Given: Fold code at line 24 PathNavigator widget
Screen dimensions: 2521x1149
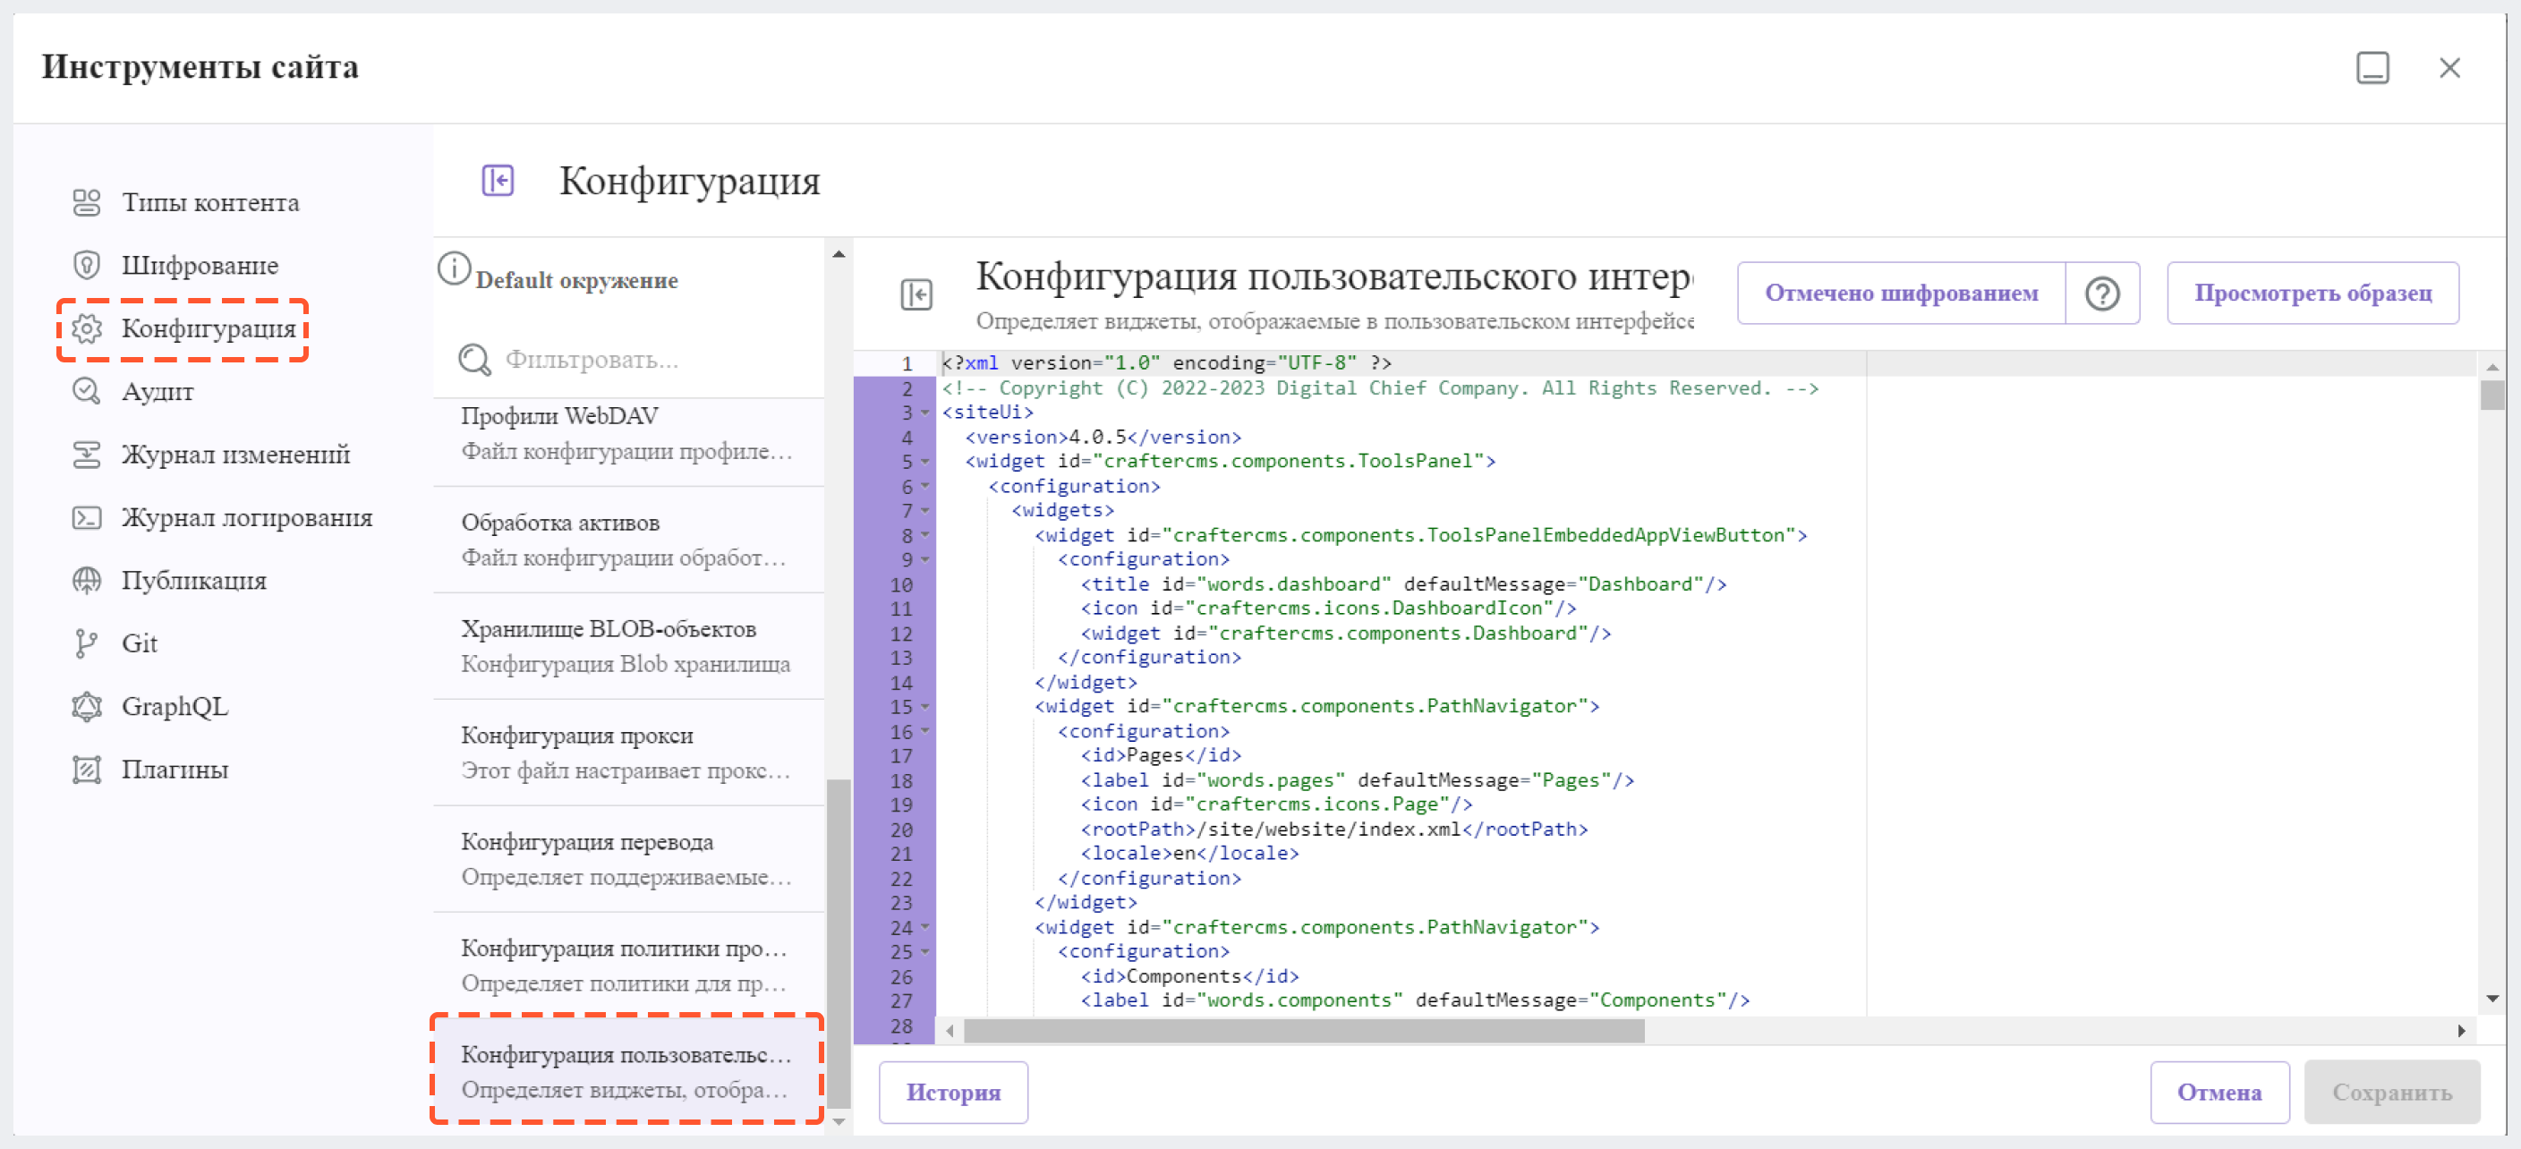Looking at the screenshot, I should (924, 927).
